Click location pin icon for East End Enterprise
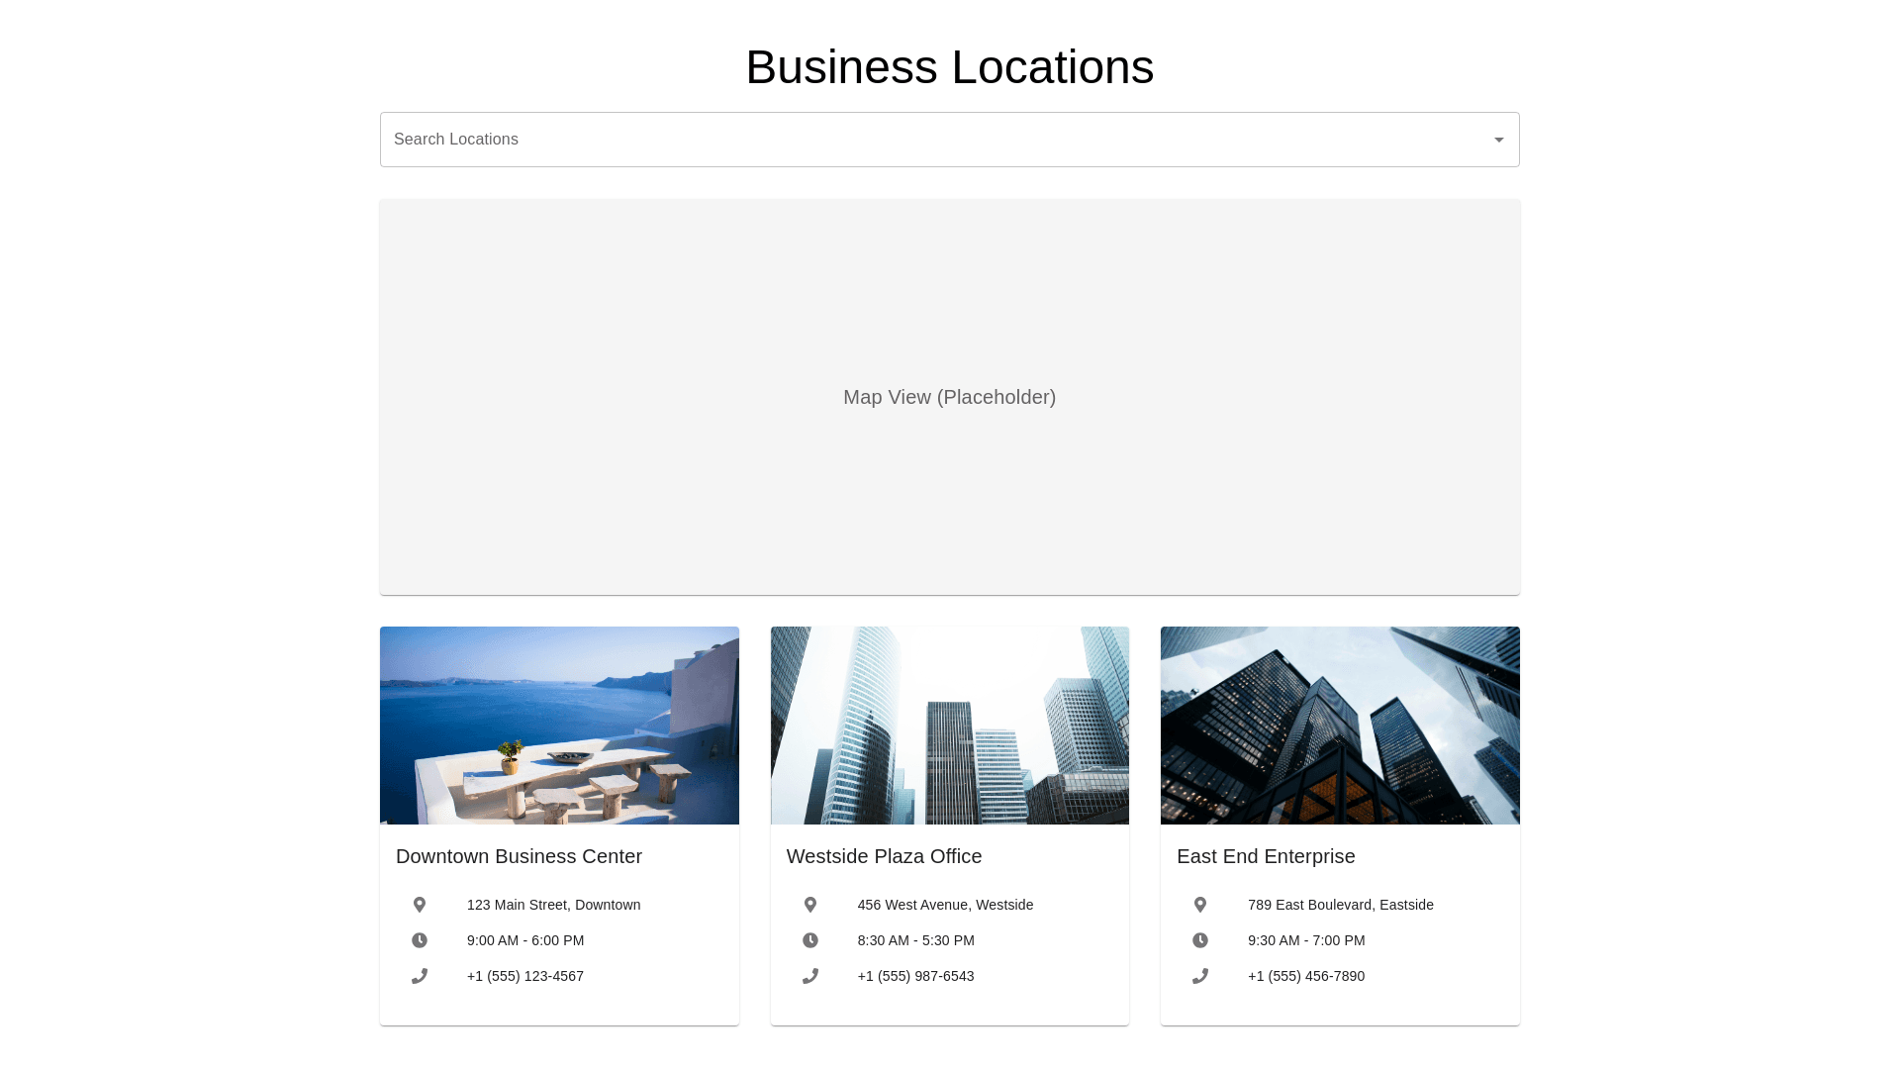Viewport: 1900px width, 1069px height. click(1200, 905)
